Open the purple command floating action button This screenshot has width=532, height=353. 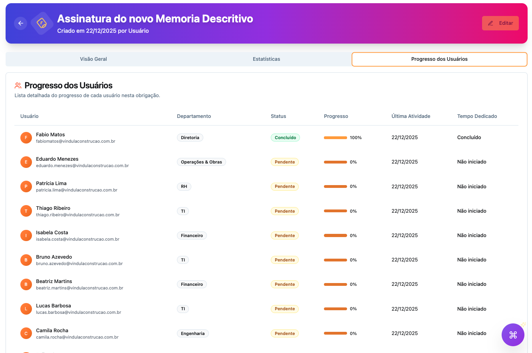[x=513, y=335]
